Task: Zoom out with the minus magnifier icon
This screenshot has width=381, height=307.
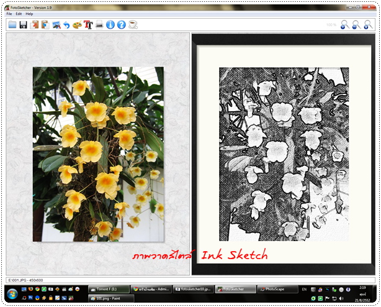Action: tap(344, 25)
